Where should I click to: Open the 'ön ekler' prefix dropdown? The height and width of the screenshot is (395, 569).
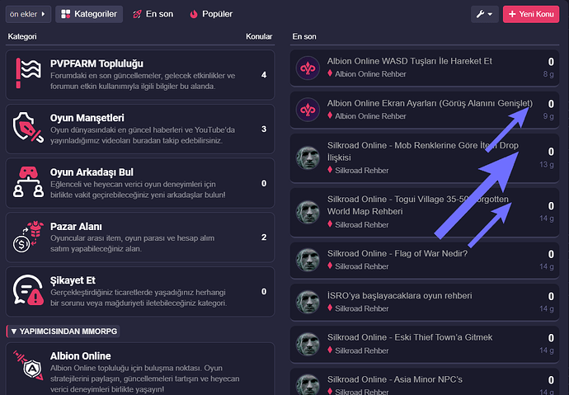pos(28,14)
